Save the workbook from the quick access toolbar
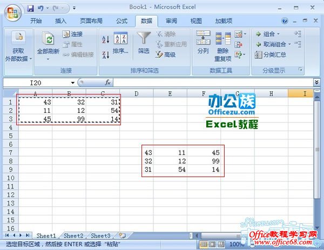The image size is (324, 250). 30,8
